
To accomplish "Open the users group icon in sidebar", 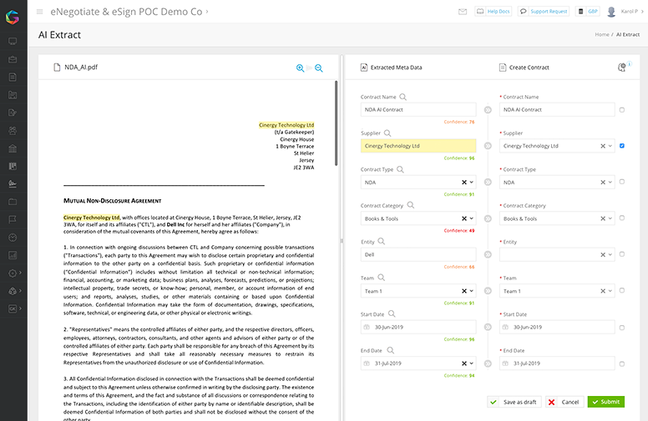I will [x=13, y=130].
